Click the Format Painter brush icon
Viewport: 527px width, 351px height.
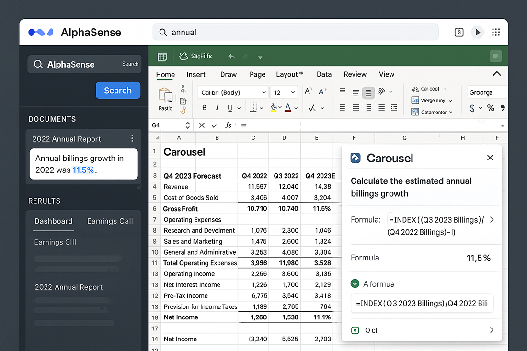183,111
